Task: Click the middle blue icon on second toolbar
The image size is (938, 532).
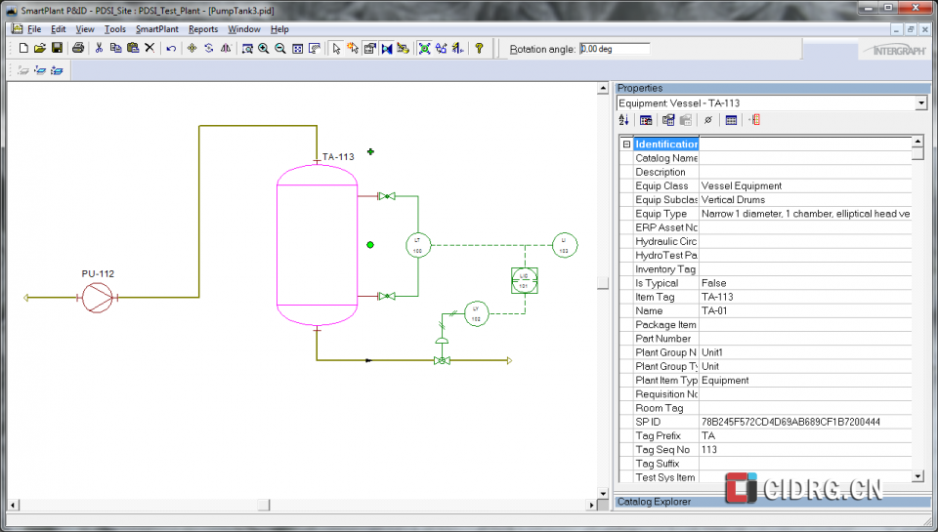Action: pos(40,70)
